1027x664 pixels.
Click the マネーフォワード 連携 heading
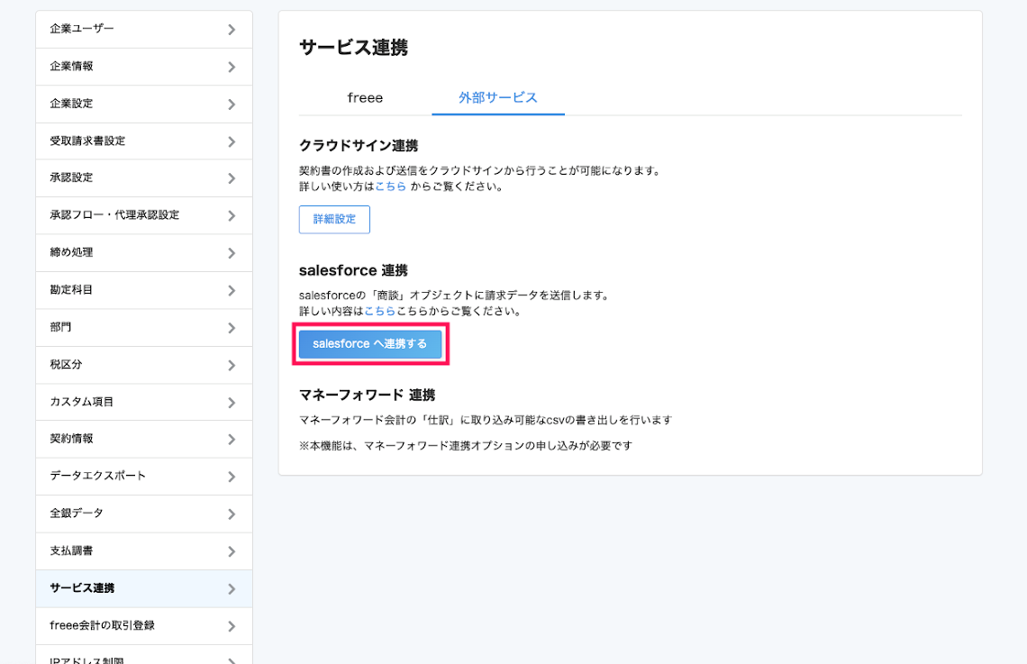coord(368,395)
